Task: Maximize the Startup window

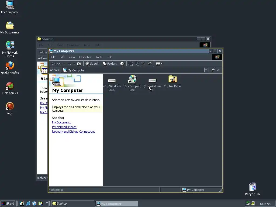Action: pos(203,39)
